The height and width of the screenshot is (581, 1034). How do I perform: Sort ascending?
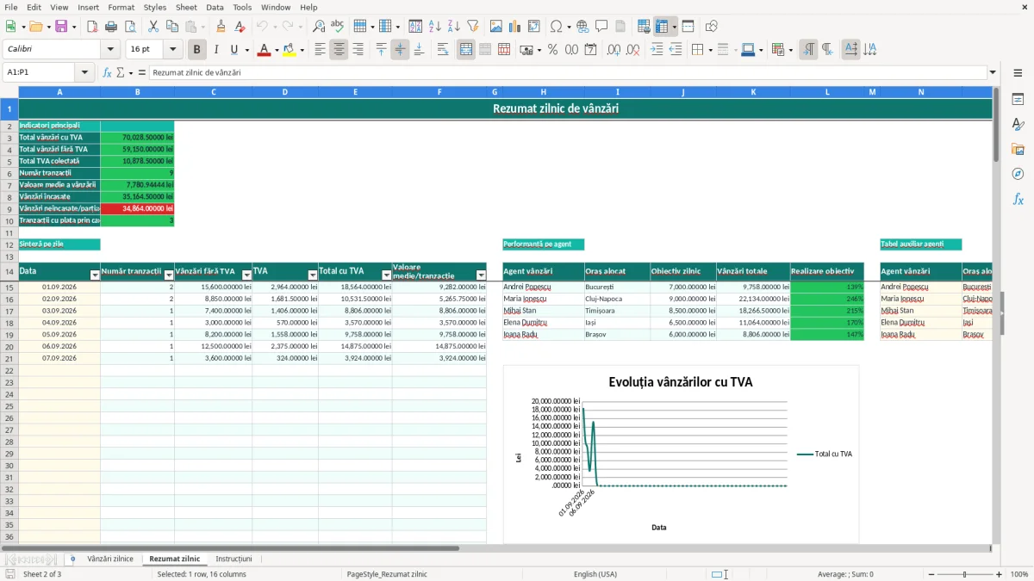click(x=435, y=27)
